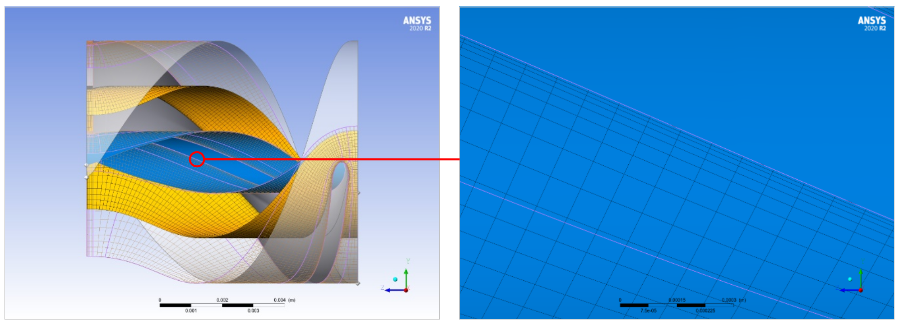Click the red X axis ball in right triad
This screenshot has width=900, height=329.
(x=861, y=290)
